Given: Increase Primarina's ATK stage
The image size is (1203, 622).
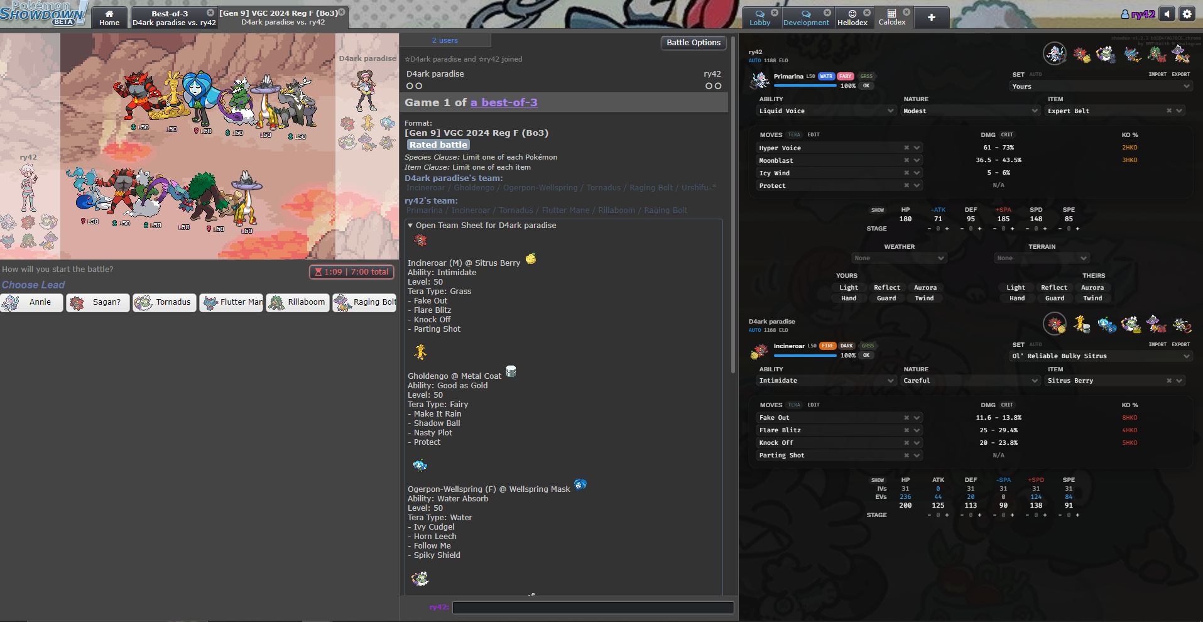Looking at the screenshot, I should click(x=947, y=229).
